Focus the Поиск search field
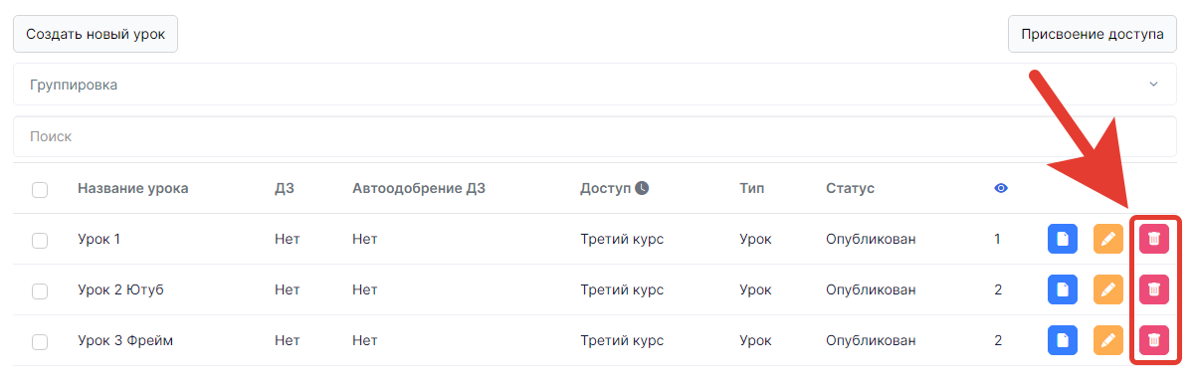The width and height of the screenshot is (1195, 382). tap(595, 136)
